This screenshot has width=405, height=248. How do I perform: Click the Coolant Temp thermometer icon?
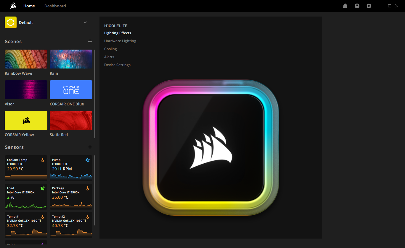tap(43, 160)
